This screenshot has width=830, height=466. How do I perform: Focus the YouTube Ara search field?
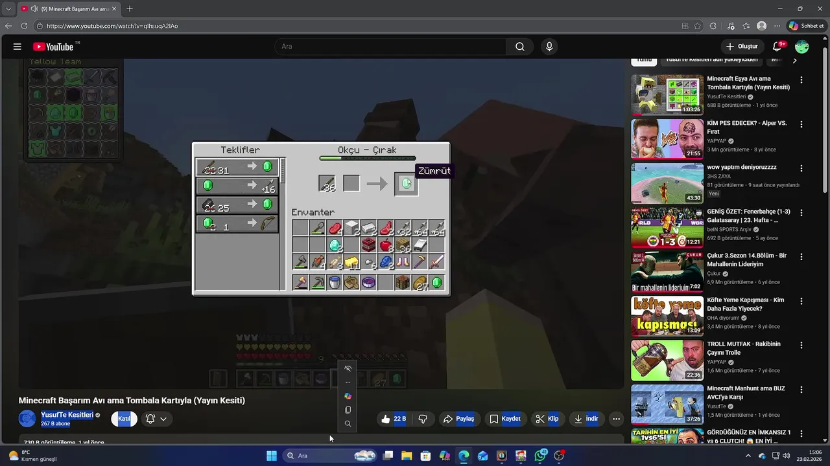pyautogui.click(x=390, y=47)
